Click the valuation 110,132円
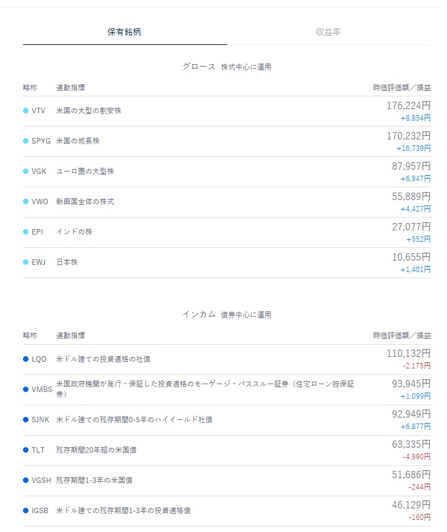Viewport: 447px width, 532px height. point(409,353)
